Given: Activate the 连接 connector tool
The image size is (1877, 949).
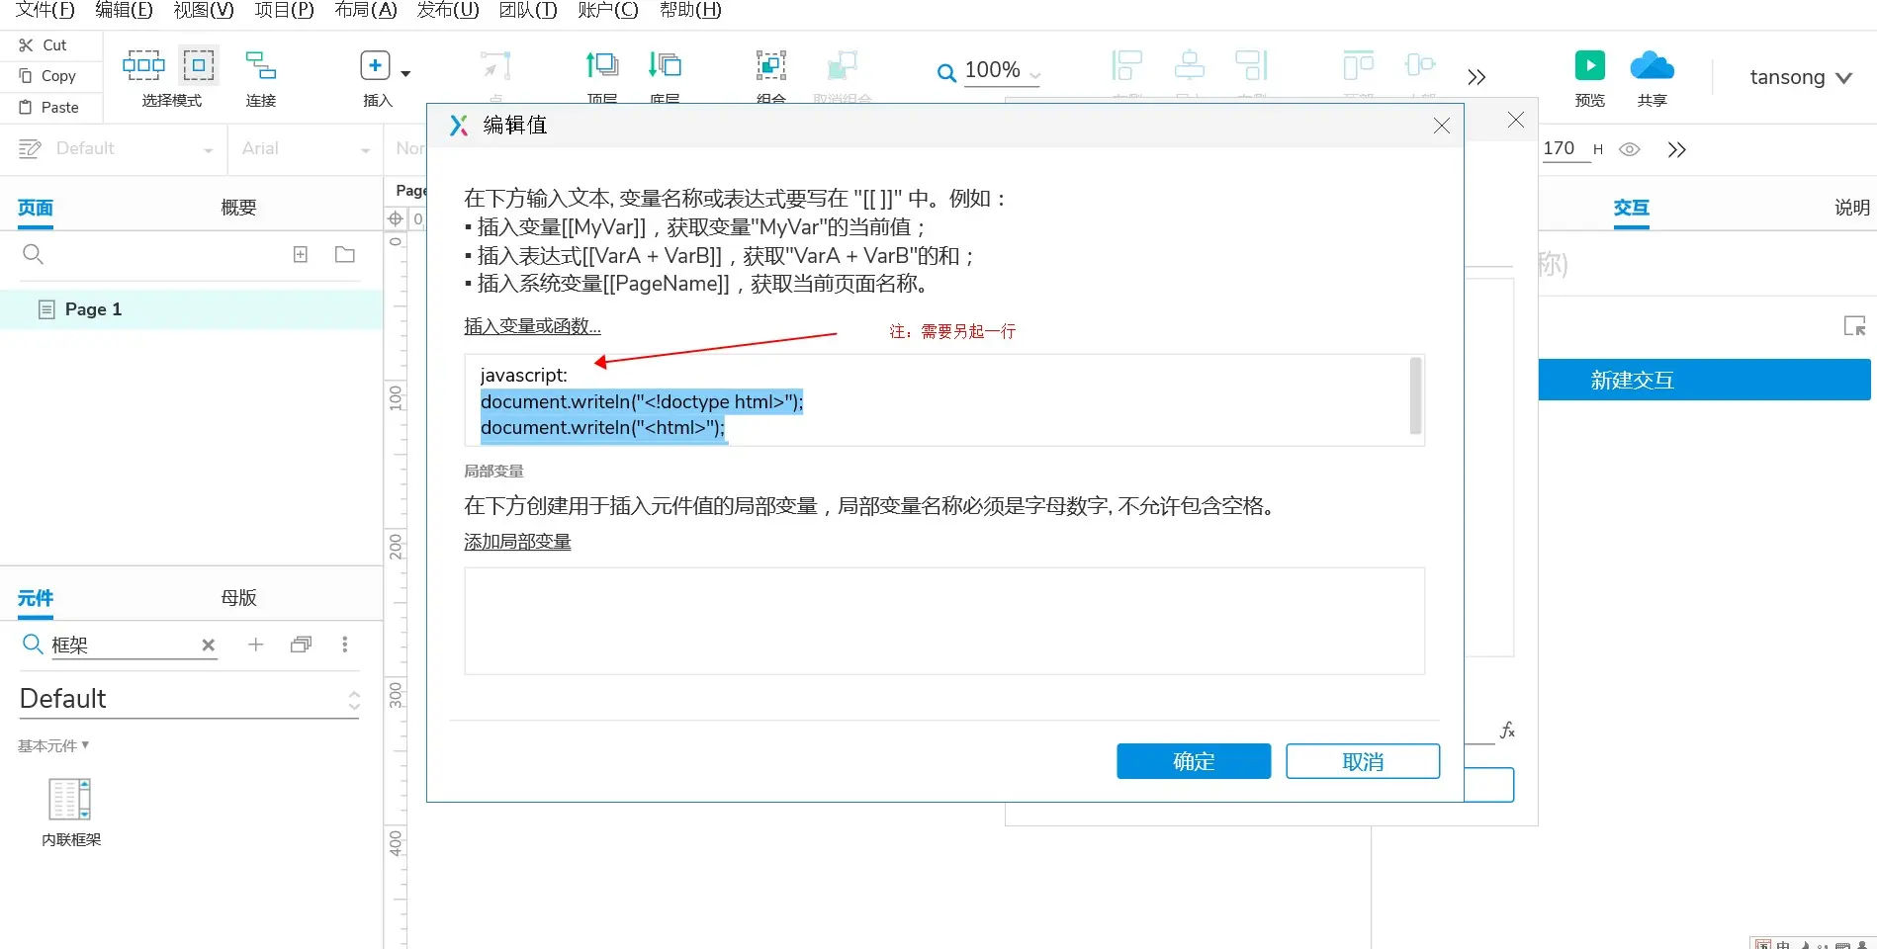Looking at the screenshot, I should click(261, 78).
